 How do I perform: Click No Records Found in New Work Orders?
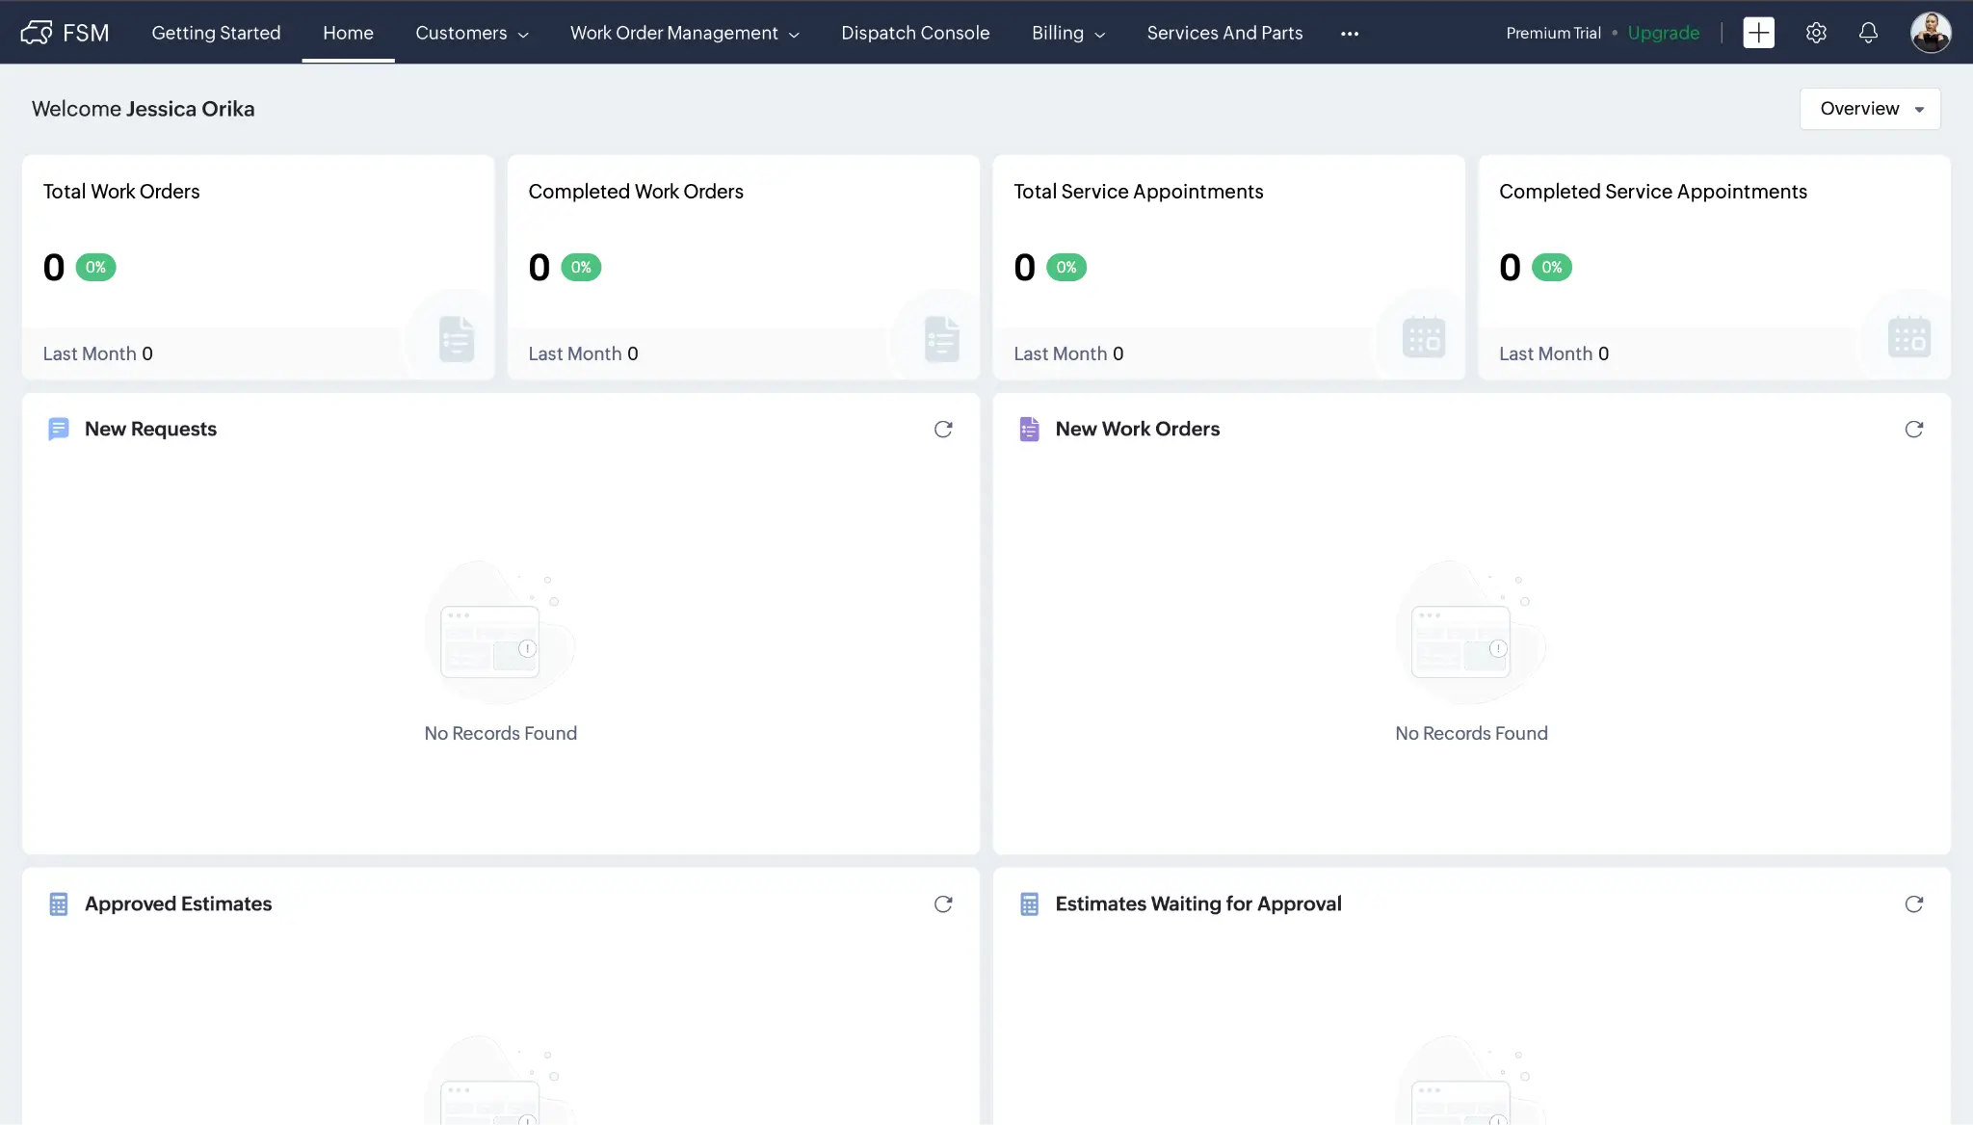[x=1472, y=734]
